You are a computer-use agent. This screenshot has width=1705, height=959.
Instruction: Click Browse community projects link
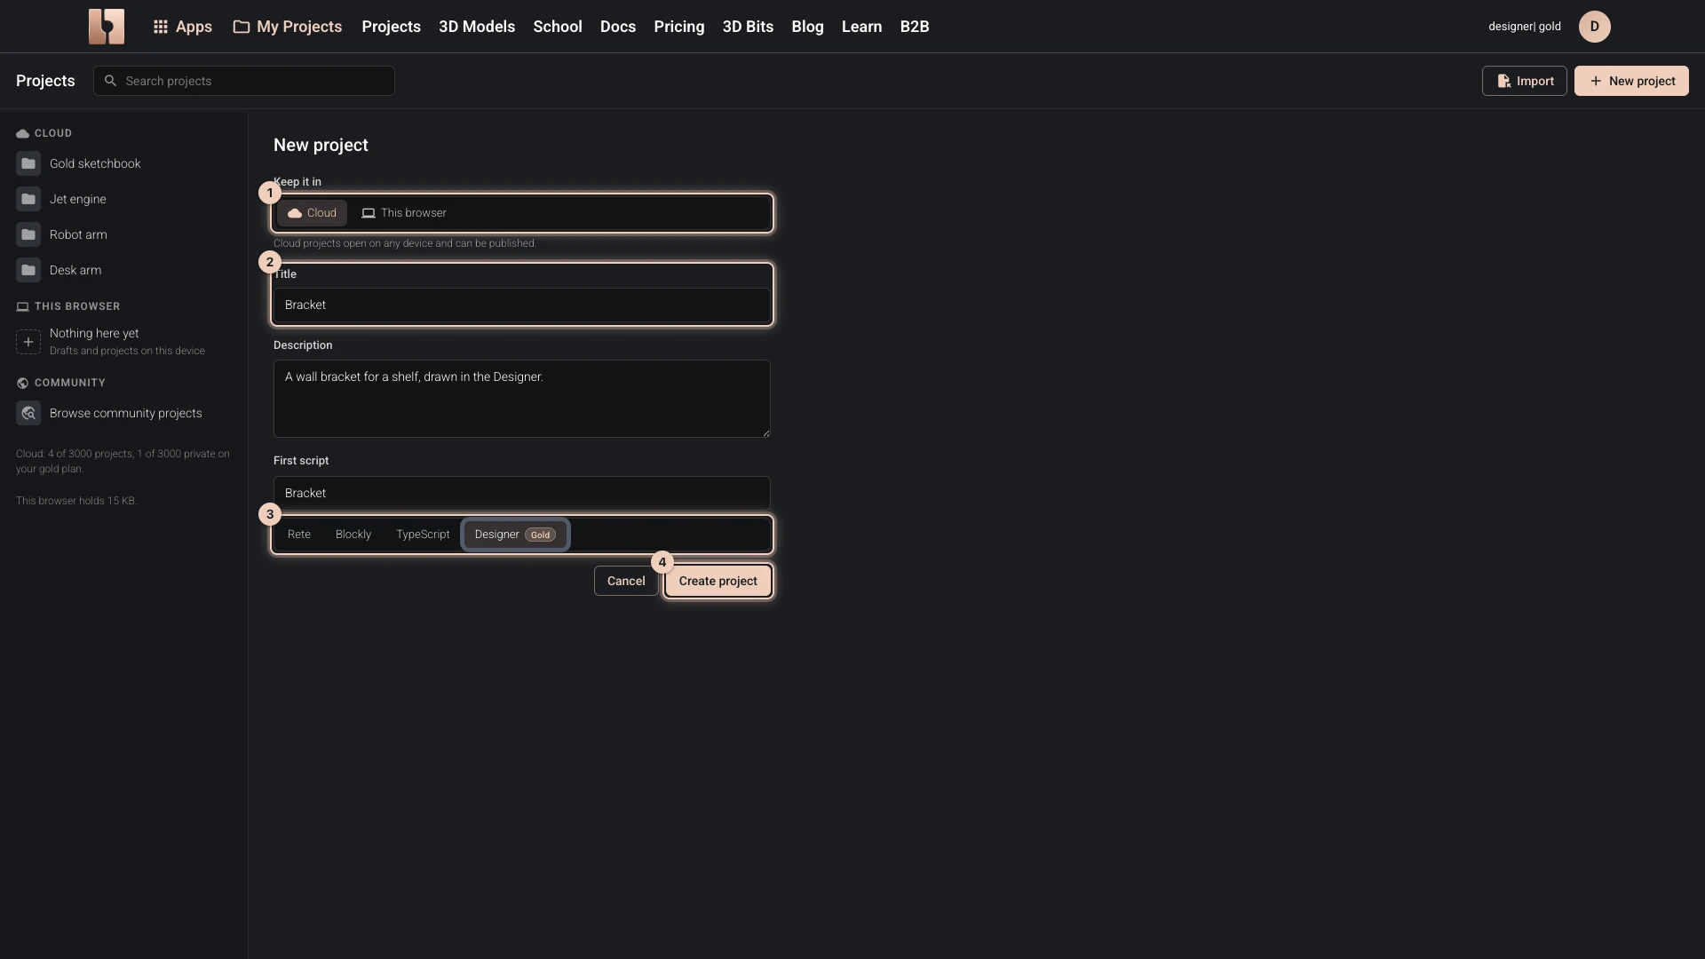pos(125,413)
